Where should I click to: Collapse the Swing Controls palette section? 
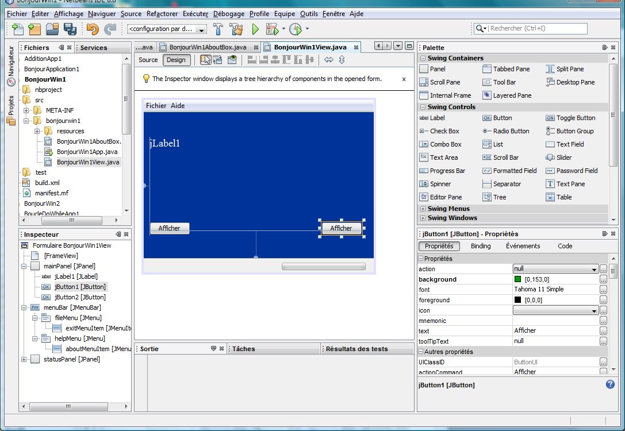(423, 107)
